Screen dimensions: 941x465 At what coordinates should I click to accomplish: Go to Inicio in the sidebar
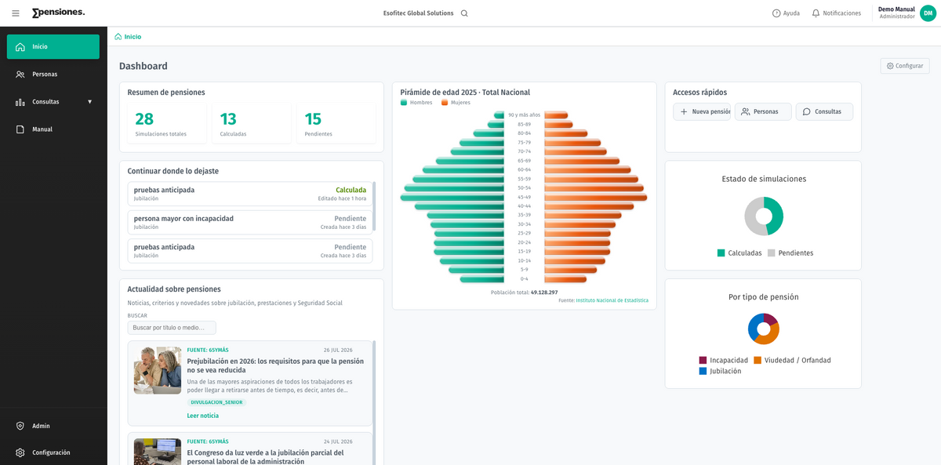[53, 47]
